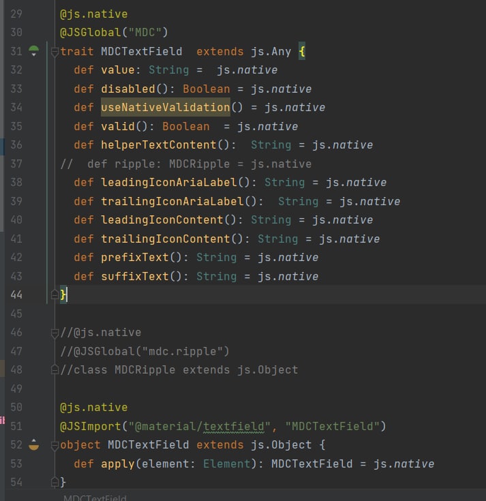Viewport: 486px width, 501px height.
Task: Click trailingIconContent method name
Action: click(x=166, y=239)
